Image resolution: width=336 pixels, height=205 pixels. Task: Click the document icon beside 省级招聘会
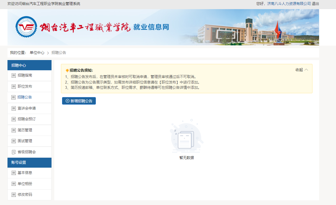click(14, 152)
